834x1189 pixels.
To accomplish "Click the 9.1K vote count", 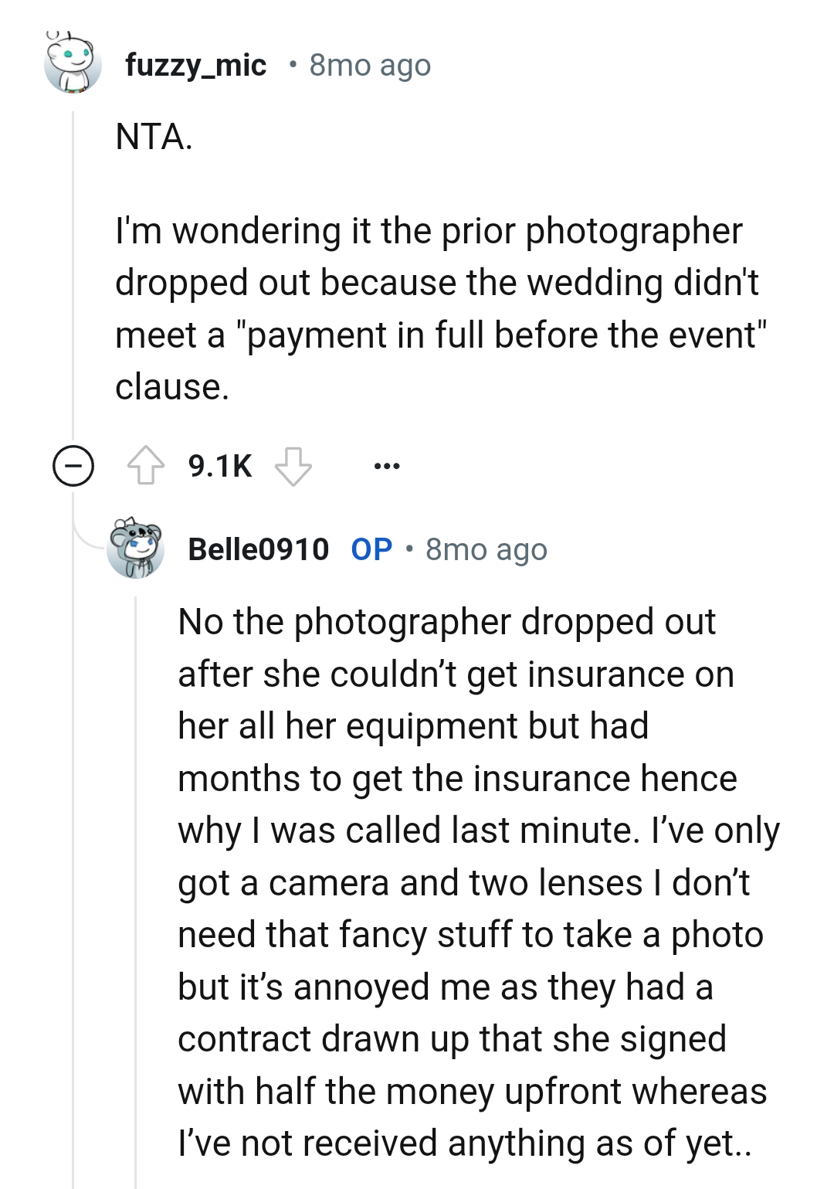I will pos(219,465).
